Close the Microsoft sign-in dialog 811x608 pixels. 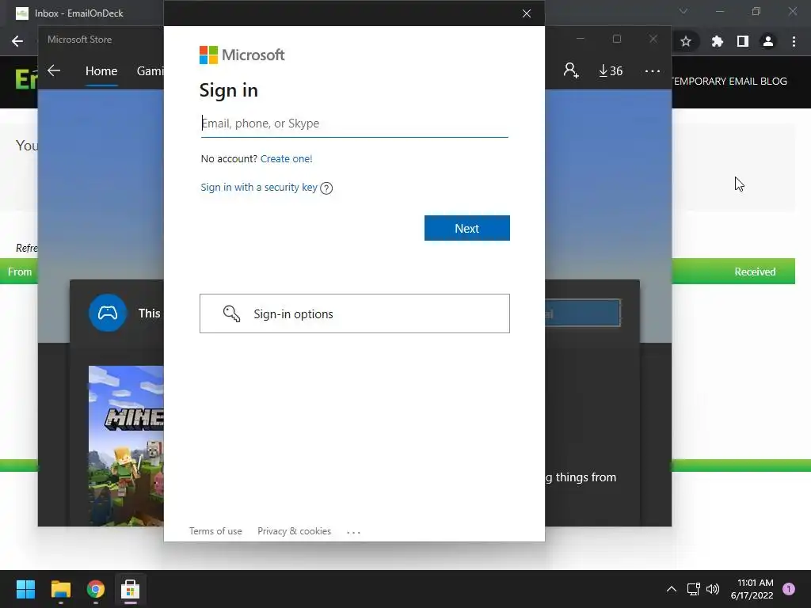[x=527, y=13]
